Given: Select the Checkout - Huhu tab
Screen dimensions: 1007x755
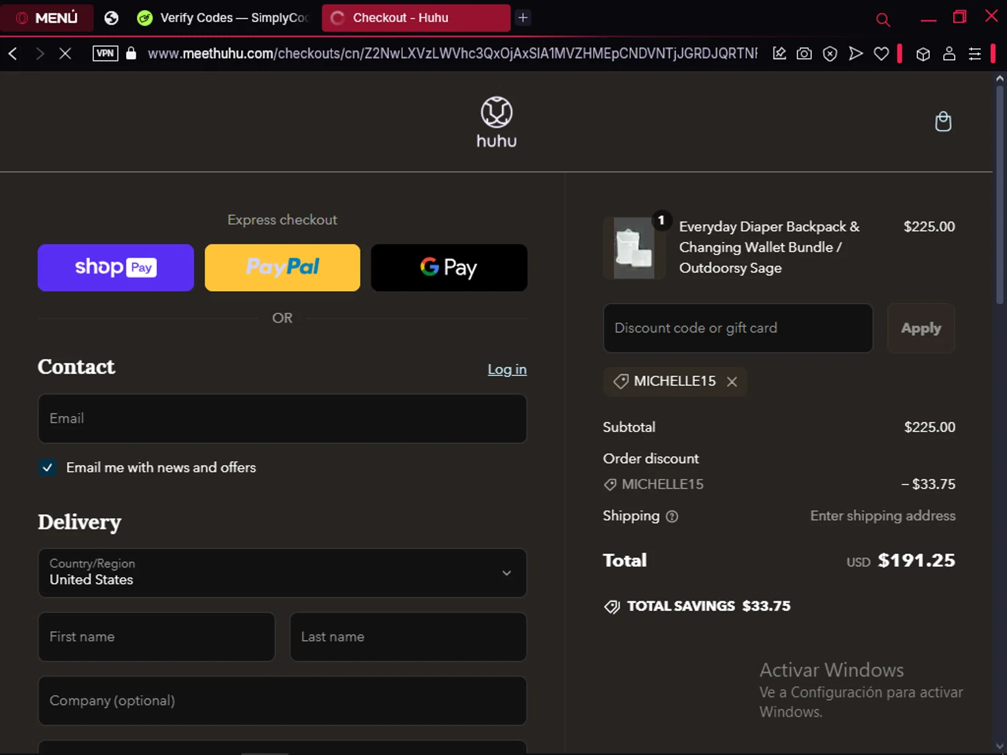Looking at the screenshot, I should point(416,18).
